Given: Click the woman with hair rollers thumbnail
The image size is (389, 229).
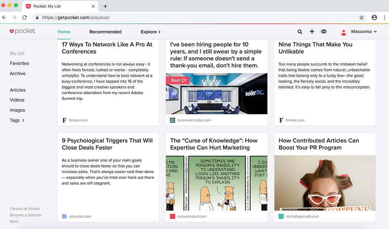Looking at the screenshot, I should [325, 183].
